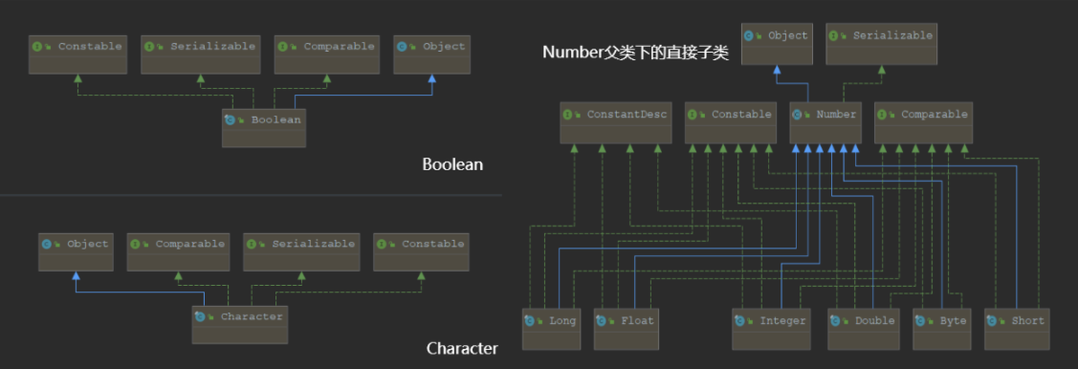Click the interface icon on Constable in Character diagram
The width and height of the screenshot is (1078, 369).
click(x=383, y=244)
